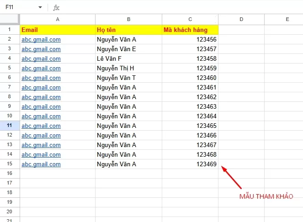
Task: Open the abc.gmail.com link in row 10
Action: click(x=41, y=116)
